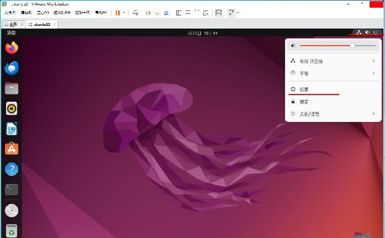The image size is (385, 238).
Task: Open the Help icon in dock
Action: [x=12, y=169]
